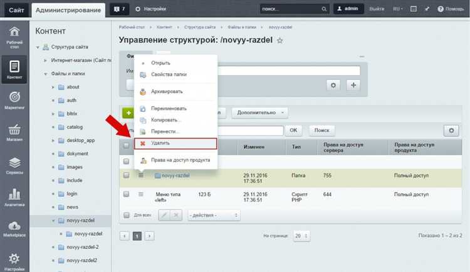The height and width of the screenshot is (272, 470).
Task: Toggle the 'Для всех' checkbox
Action: (126, 215)
